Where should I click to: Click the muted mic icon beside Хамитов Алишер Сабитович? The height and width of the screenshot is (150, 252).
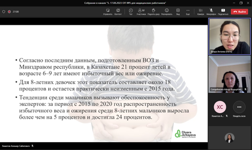[32, 146]
